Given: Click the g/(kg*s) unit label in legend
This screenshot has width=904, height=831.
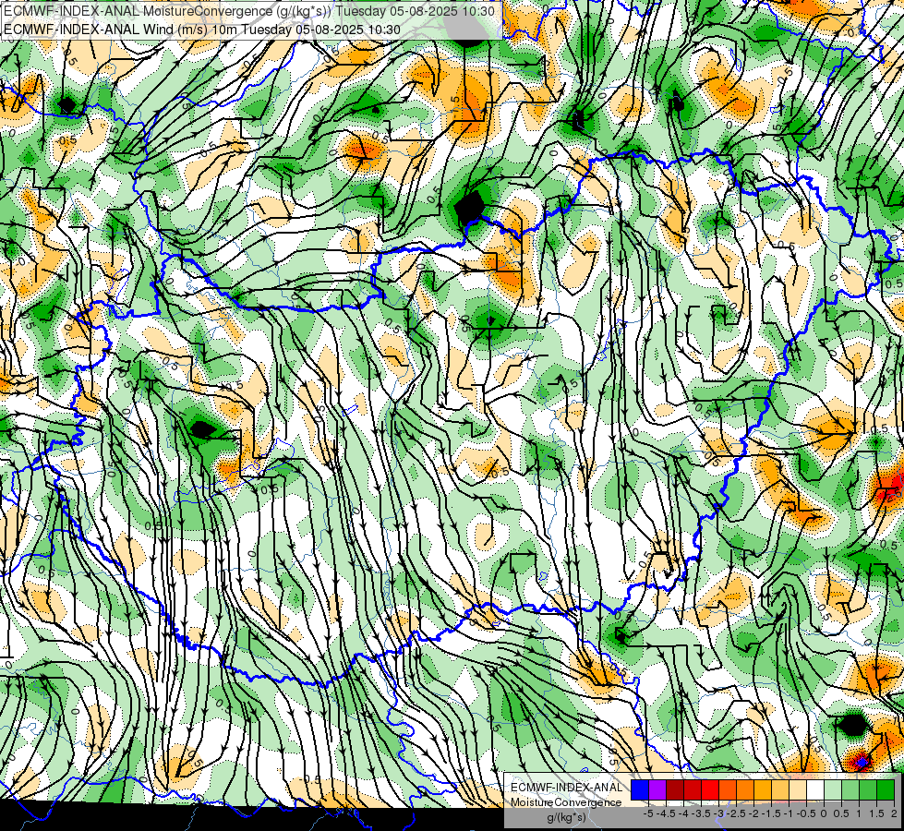Looking at the screenshot, I should (x=566, y=817).
